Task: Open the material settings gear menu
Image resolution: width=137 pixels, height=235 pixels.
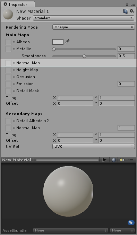Action: point(132,11)
